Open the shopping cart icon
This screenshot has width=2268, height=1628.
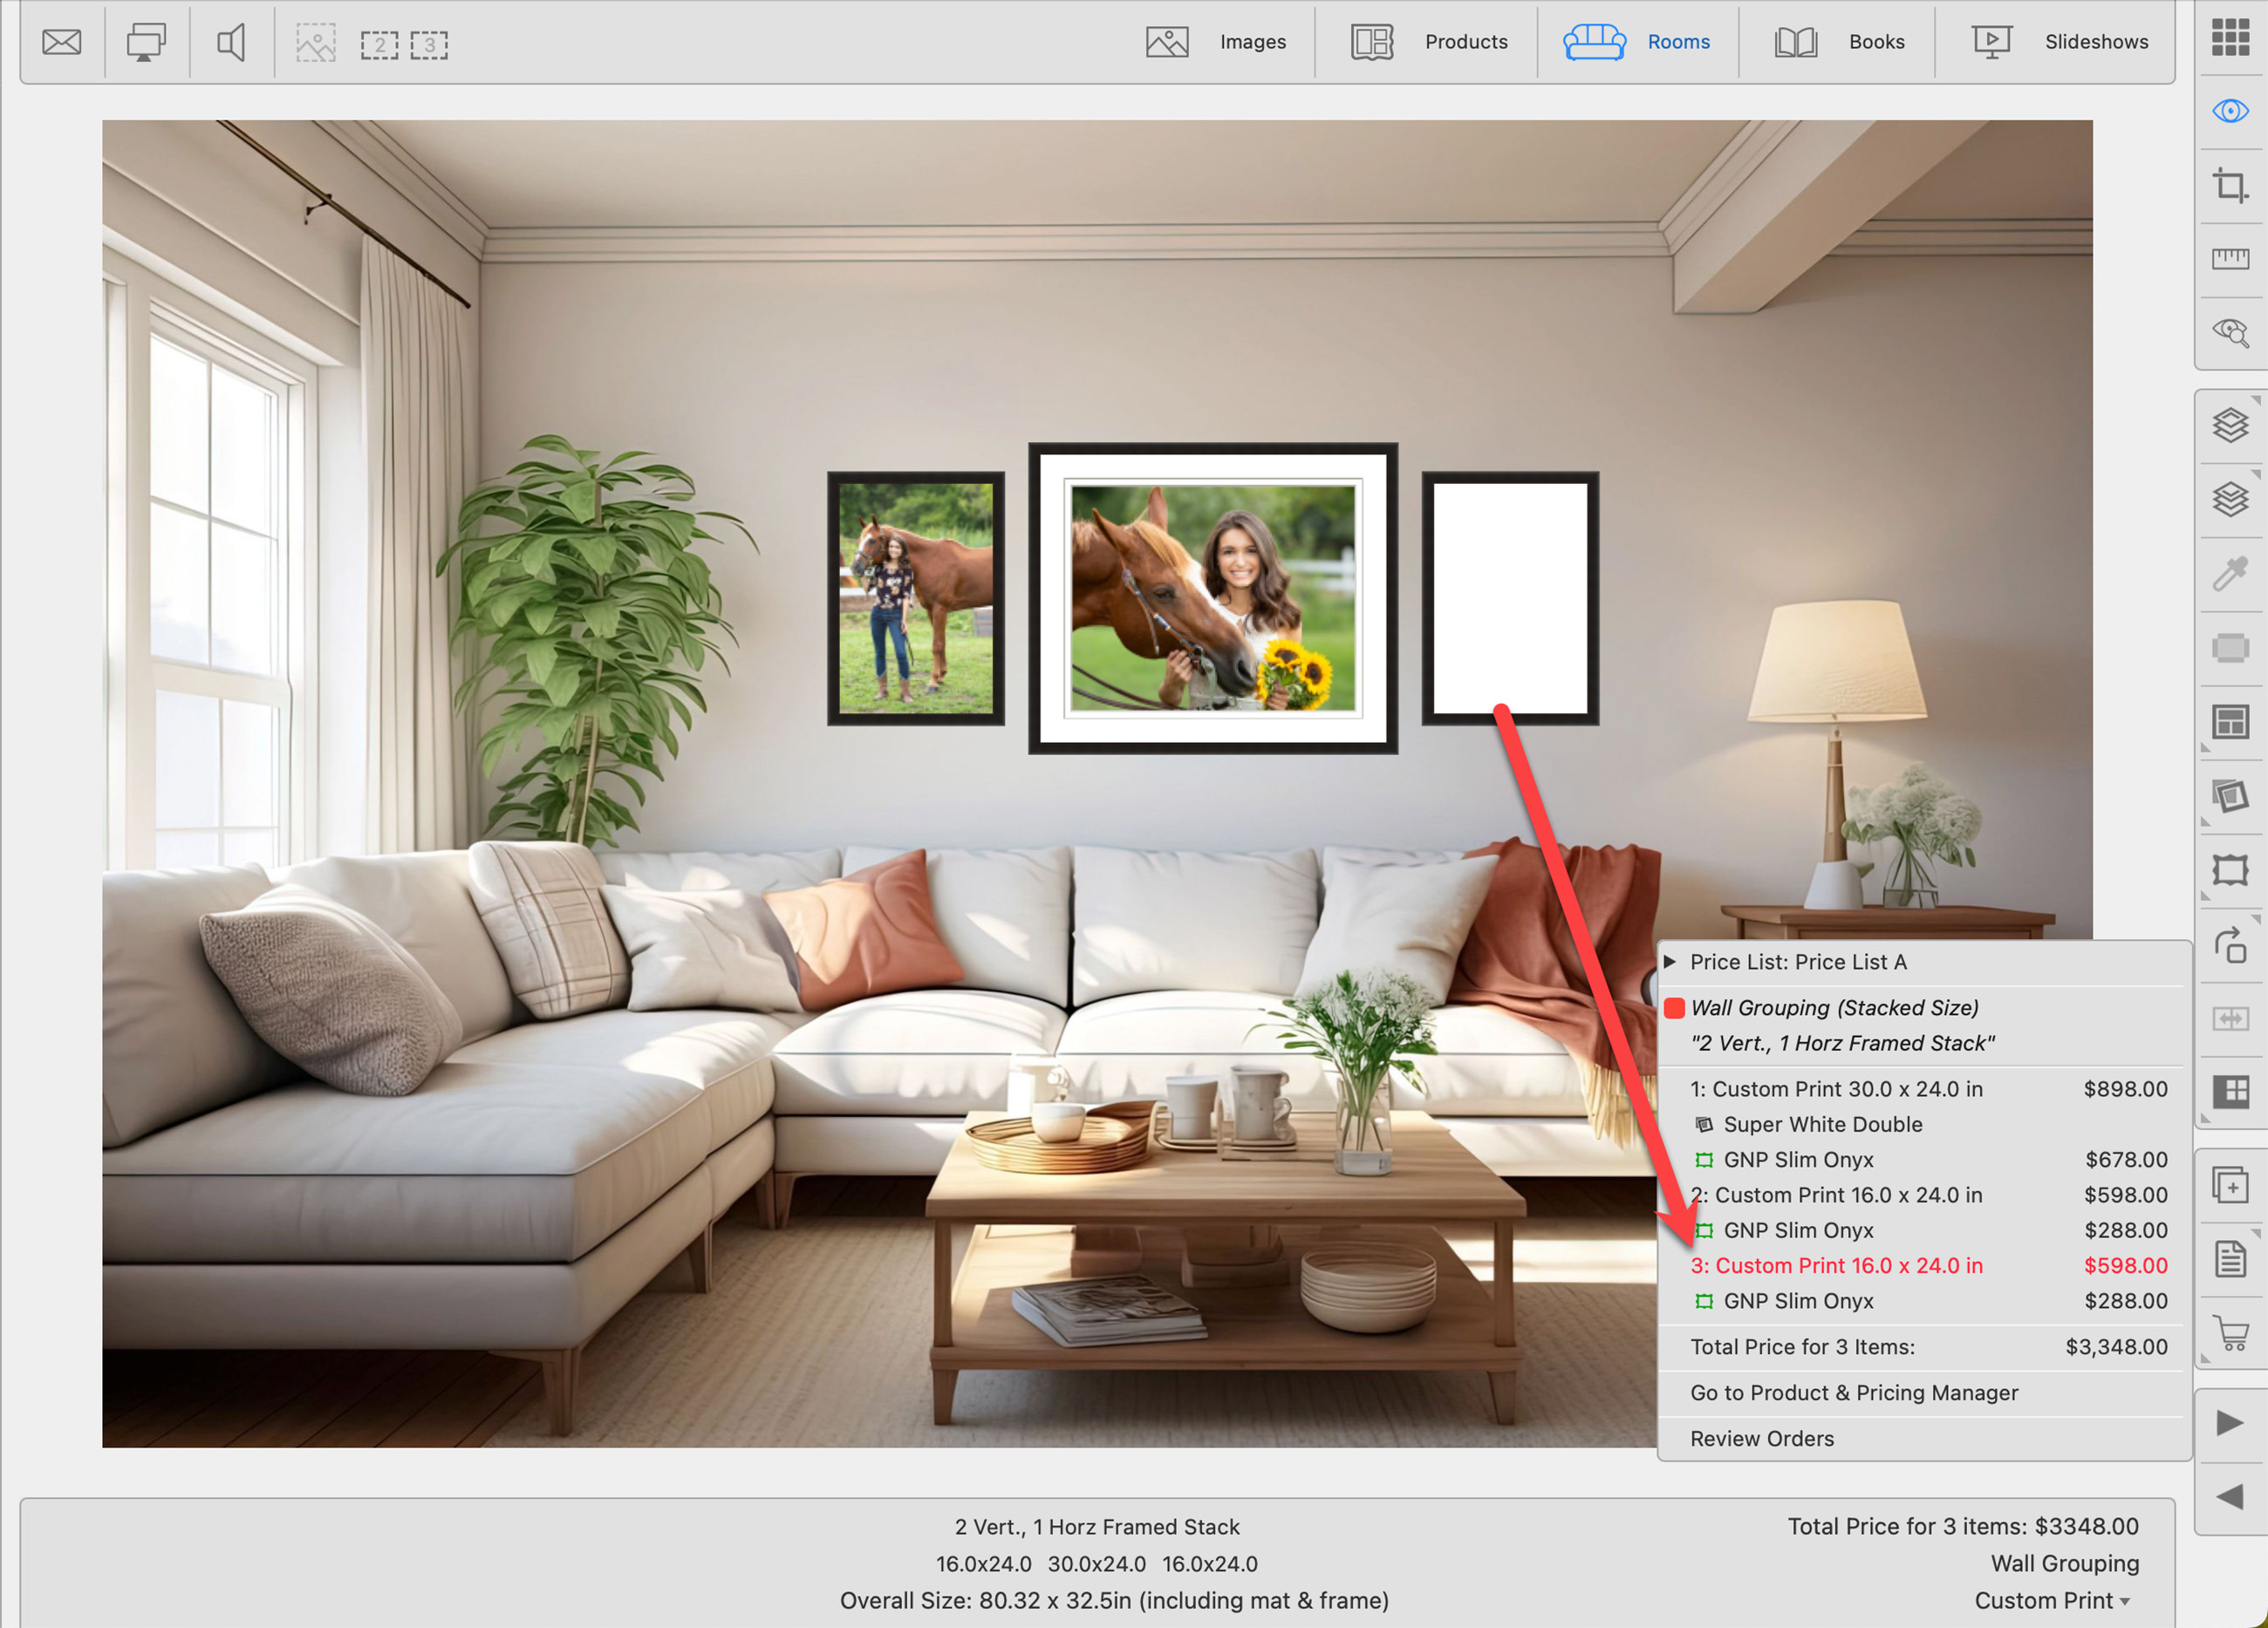tap(2230, 1334)
